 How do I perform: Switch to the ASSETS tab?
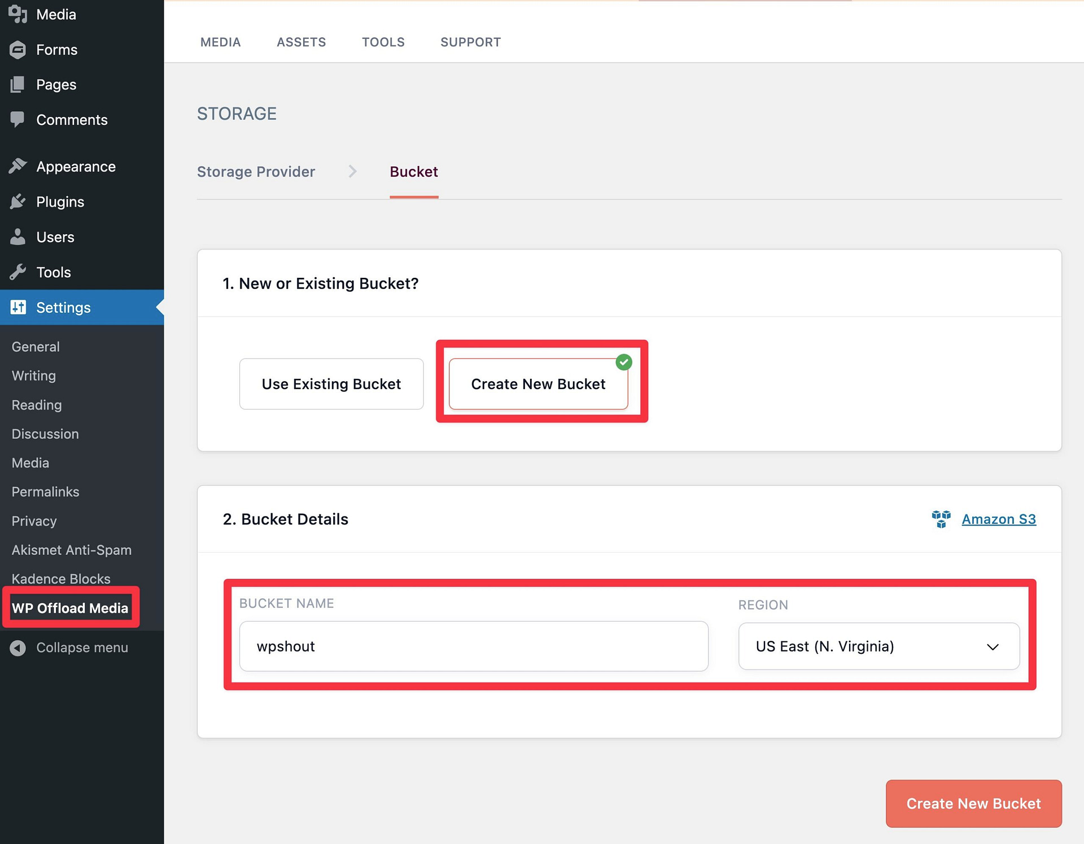tap(301, 42)
